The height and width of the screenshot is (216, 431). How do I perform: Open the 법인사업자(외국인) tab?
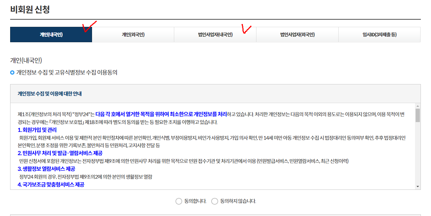297,35
